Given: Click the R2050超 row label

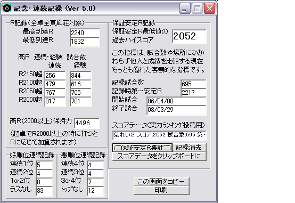Looking at the screenshot, I should click(30, 91).
